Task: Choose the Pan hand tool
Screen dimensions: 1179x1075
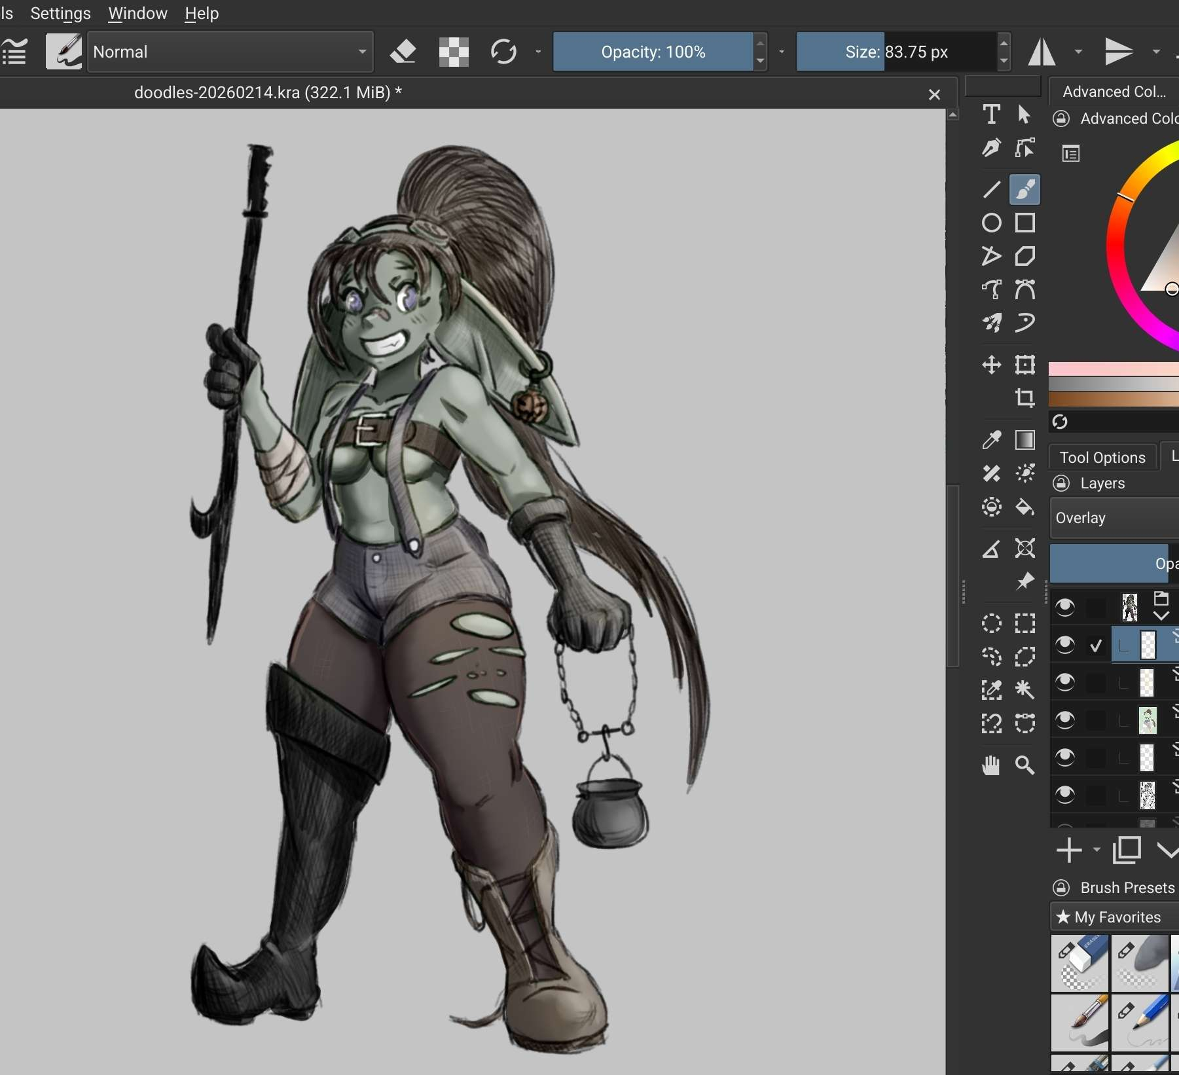Action: click(991, 765)
